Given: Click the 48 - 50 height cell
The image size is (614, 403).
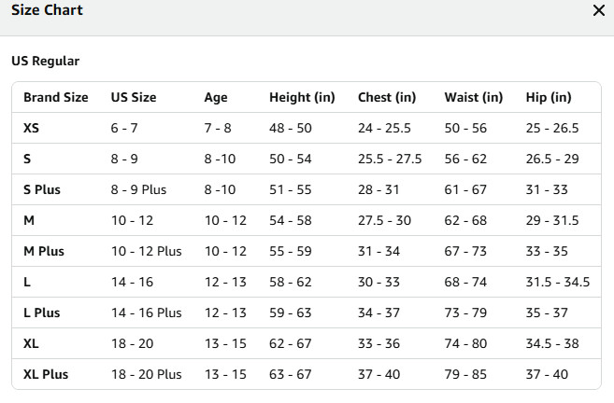Looking at the screenshot, I should (291, 128).
